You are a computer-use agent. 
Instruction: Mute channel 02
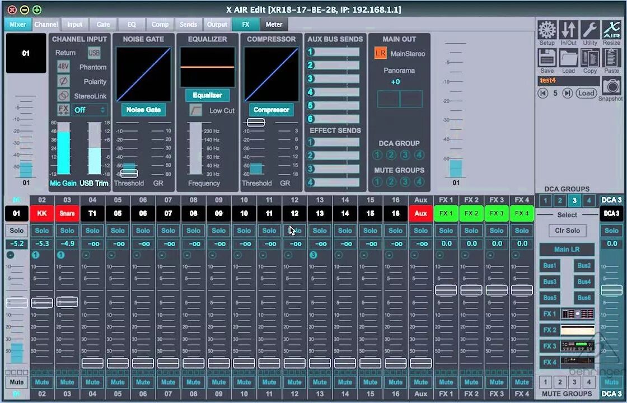point(42,382)
